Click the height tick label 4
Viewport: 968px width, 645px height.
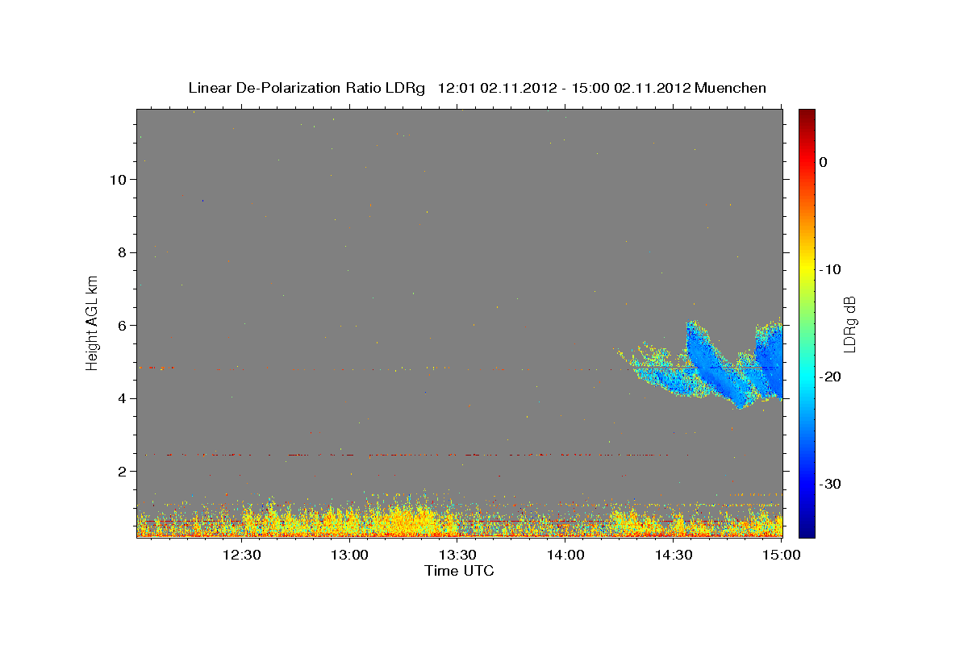coord(121,398)
